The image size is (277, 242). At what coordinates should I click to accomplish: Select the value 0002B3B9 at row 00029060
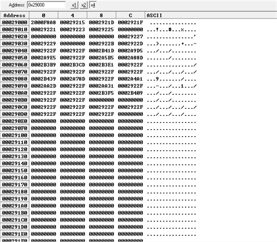click(x=43, y=65)
